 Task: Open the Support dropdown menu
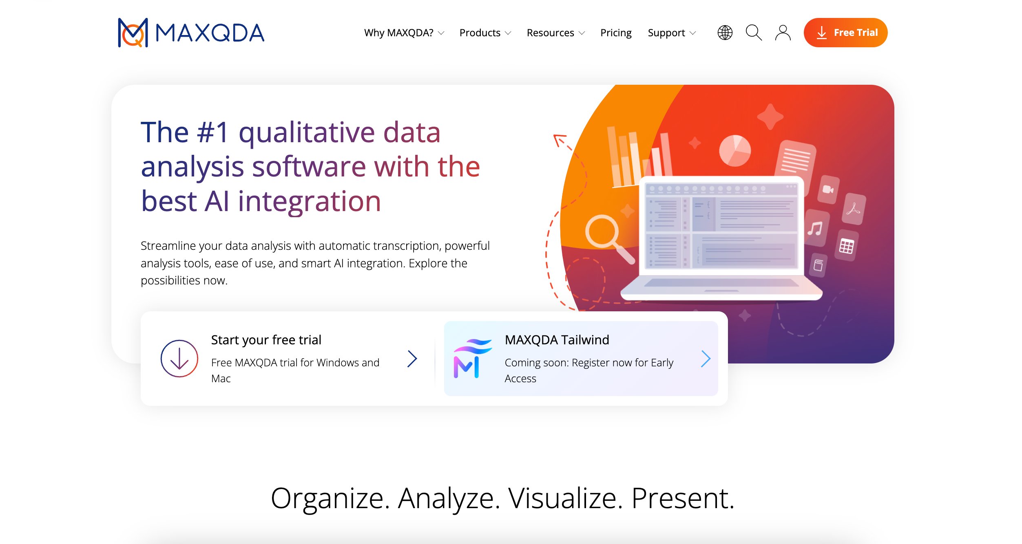tap(672, 33)
